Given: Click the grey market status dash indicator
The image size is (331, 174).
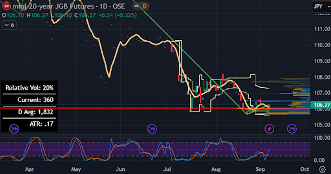Looking at the screenshot, I should click(x=137, y=6).
